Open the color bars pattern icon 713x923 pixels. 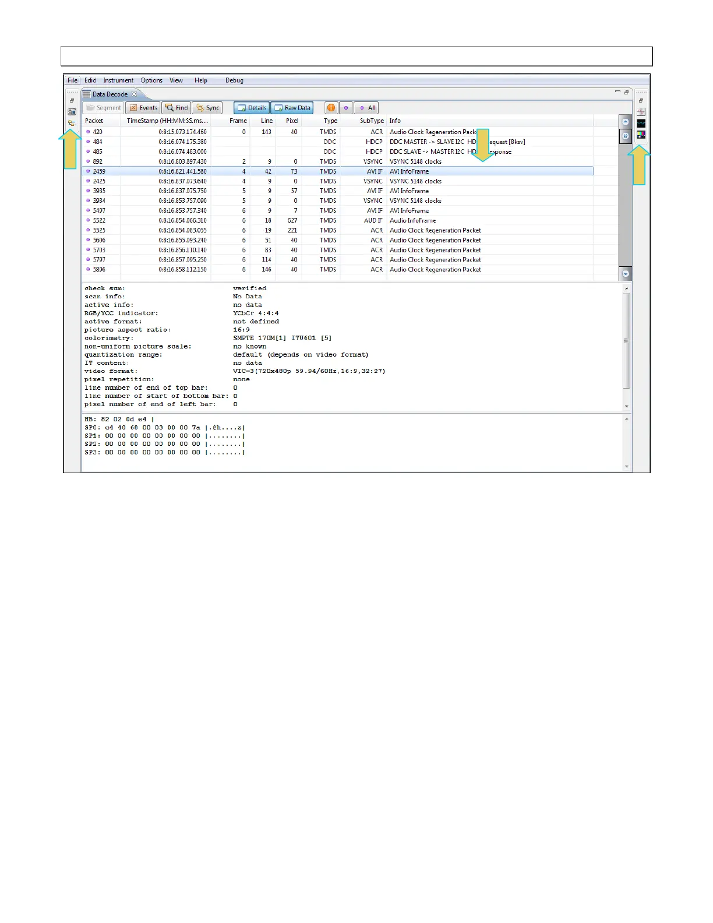pos(641,135)
